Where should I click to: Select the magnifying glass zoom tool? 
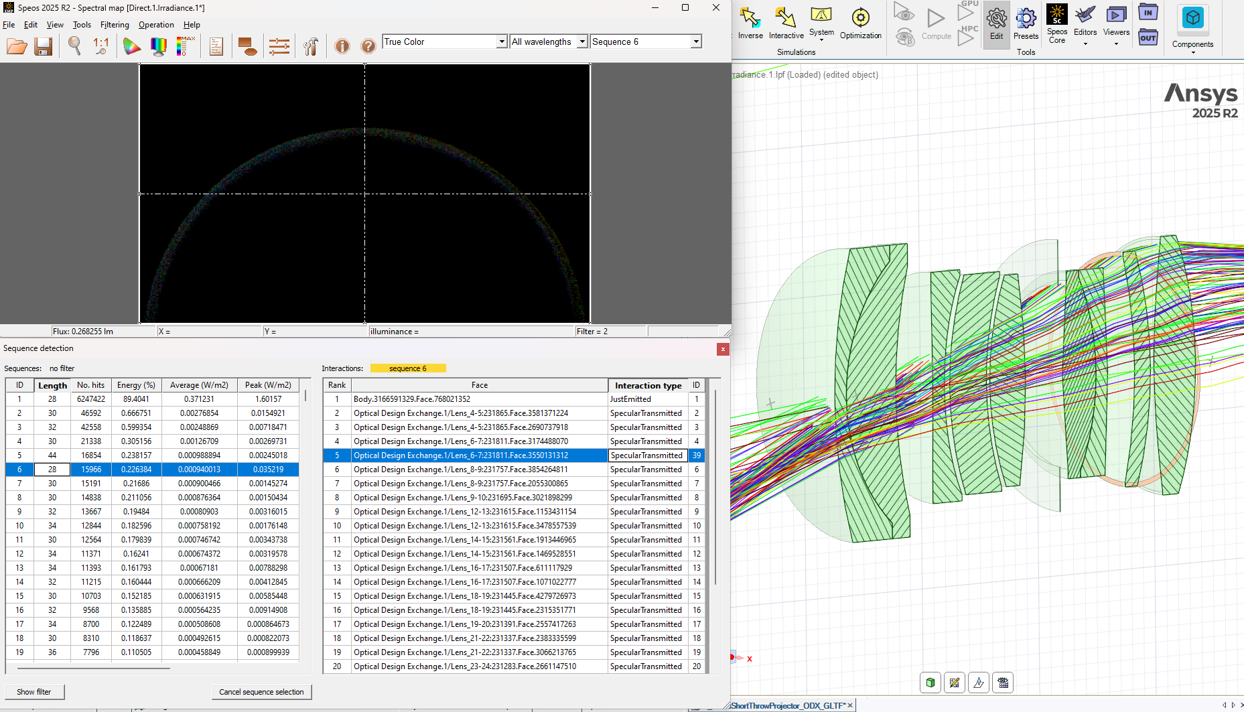click(74, 46)
